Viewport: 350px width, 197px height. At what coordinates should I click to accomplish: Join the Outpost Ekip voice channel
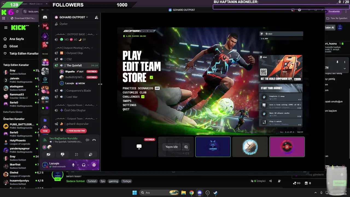(x=74, y=53)
